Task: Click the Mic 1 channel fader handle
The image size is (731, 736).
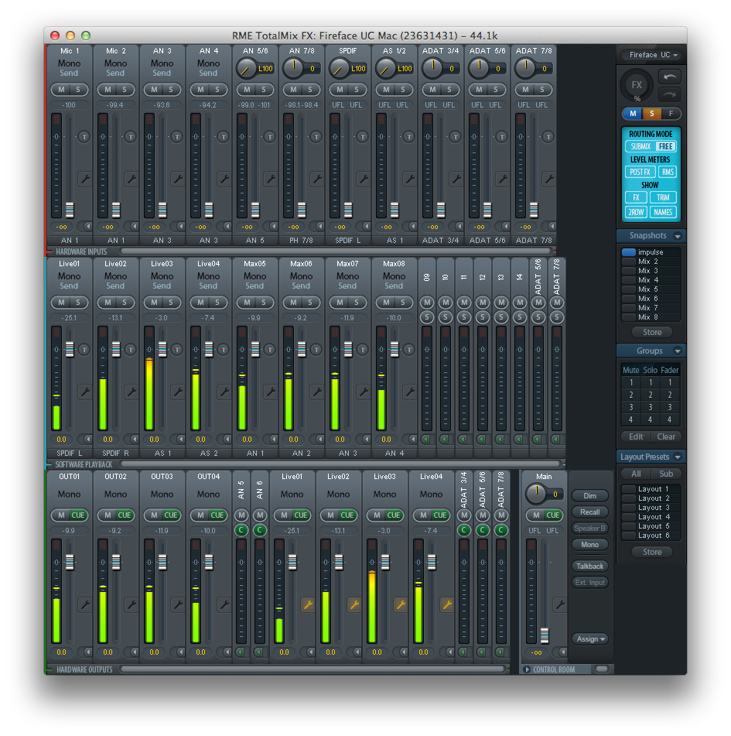Action: coord(70,210)
